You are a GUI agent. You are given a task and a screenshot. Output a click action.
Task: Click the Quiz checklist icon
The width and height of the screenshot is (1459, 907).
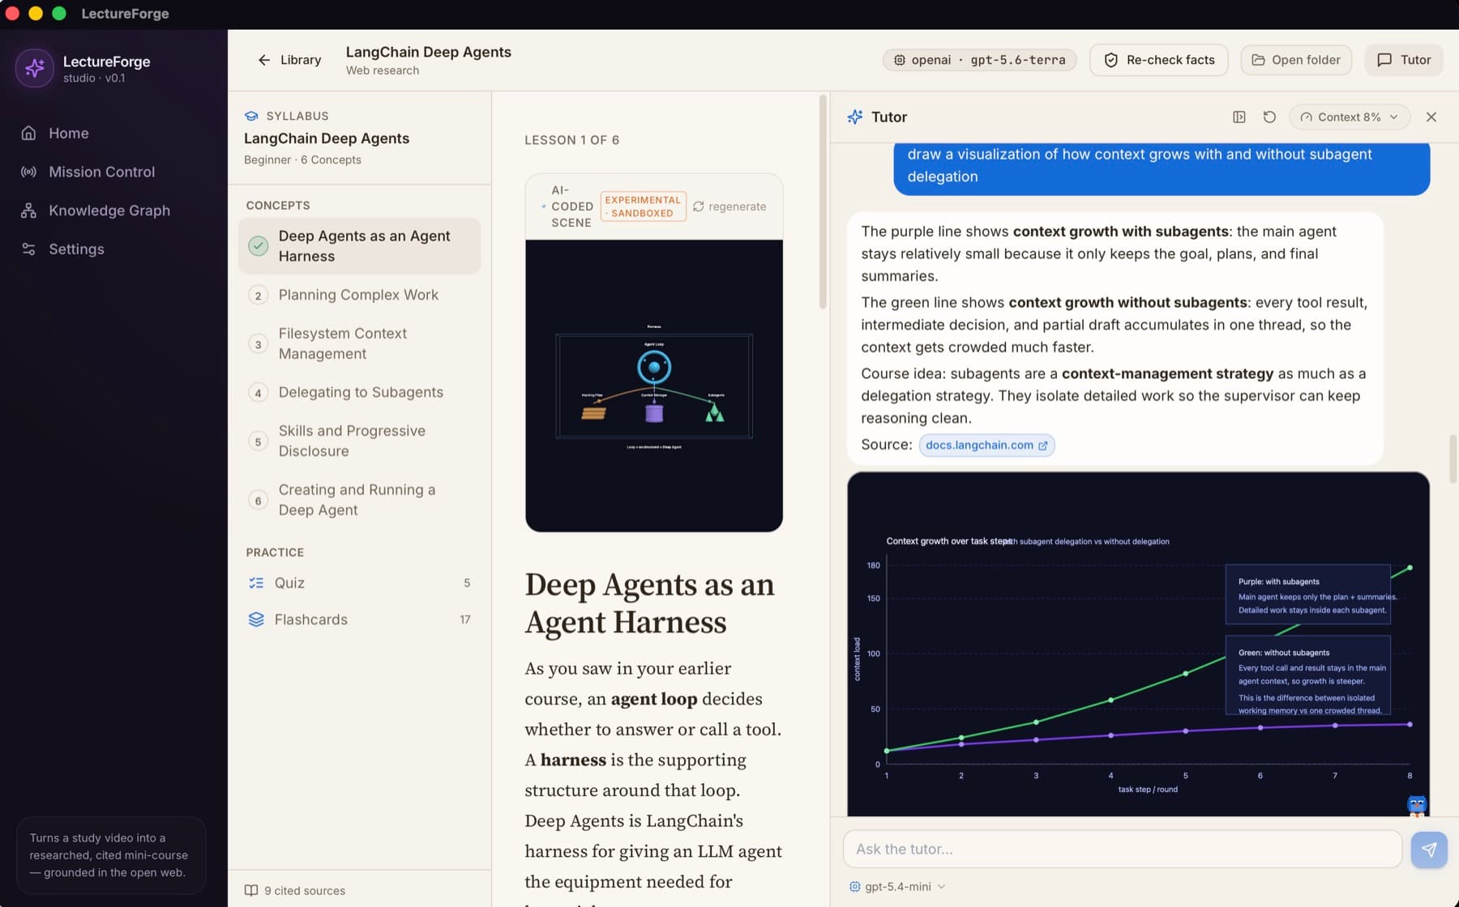[x=256, y=583]
